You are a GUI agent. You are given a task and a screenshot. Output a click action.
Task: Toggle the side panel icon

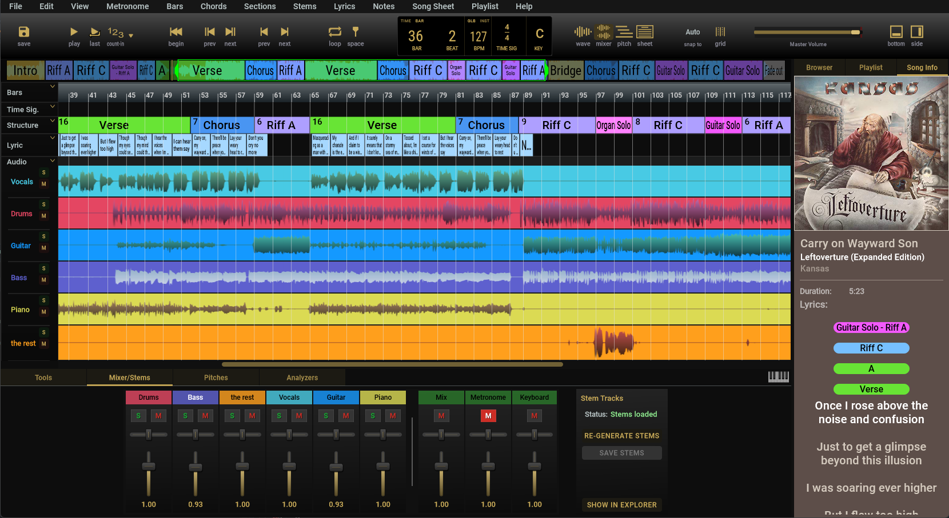pyautogui.click(x=917, y=32)
